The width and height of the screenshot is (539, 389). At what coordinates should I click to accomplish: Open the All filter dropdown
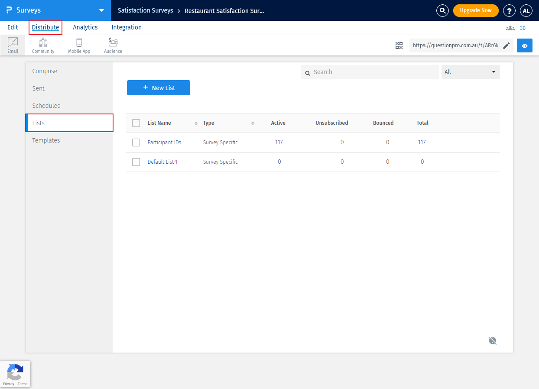(x=471, y=72)
